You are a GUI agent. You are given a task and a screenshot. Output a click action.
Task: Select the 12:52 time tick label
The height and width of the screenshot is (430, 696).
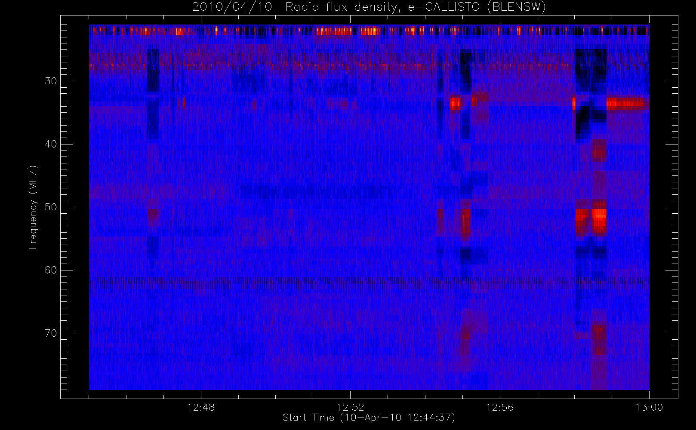click(x=350, y=407)
